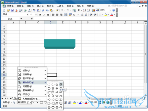Click the Undo arrow icon
This screenshot has width=148, height=111.
click(x=62, y=10)
